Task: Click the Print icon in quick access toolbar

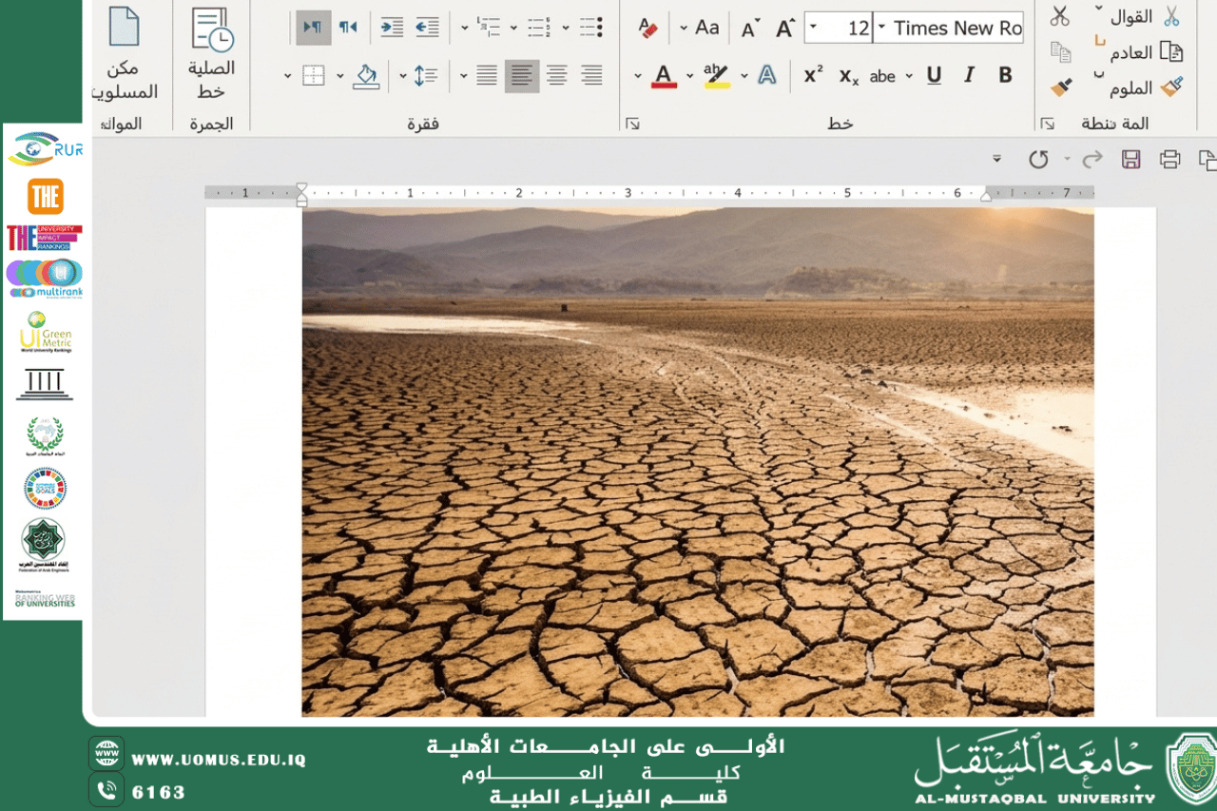Action: pyautogui.click(x=1169, y=159)
